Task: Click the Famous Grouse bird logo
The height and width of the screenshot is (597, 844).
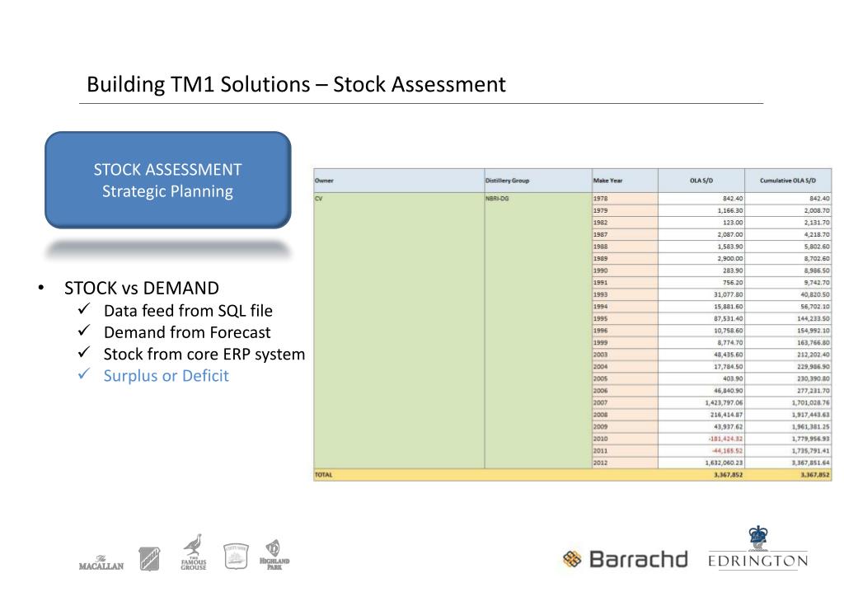Action: click(193, 552)
